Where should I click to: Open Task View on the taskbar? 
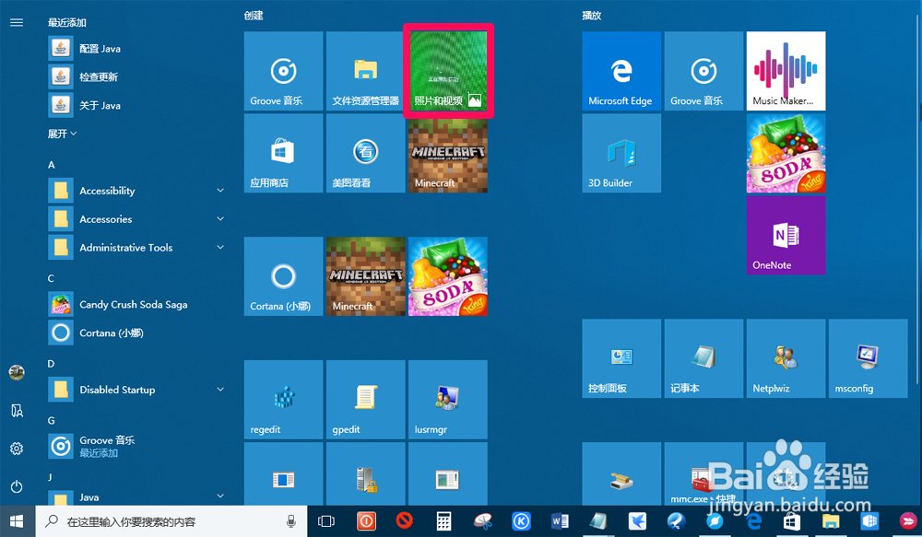coord(325,521)
